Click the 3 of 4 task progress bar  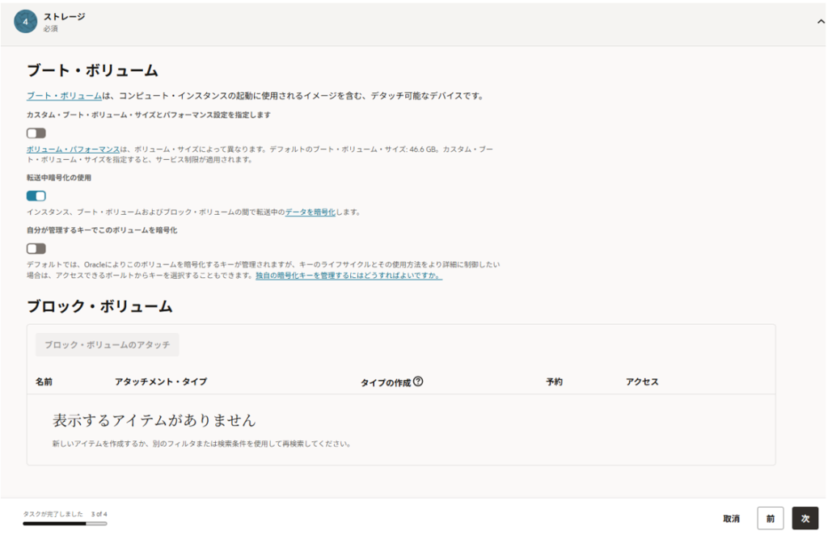65,524
